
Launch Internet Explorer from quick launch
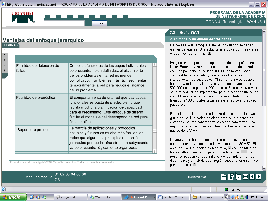[32, 197]
